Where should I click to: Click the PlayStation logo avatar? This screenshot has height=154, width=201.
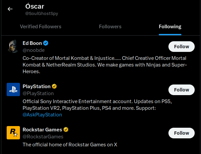click(x=13, y=89)
